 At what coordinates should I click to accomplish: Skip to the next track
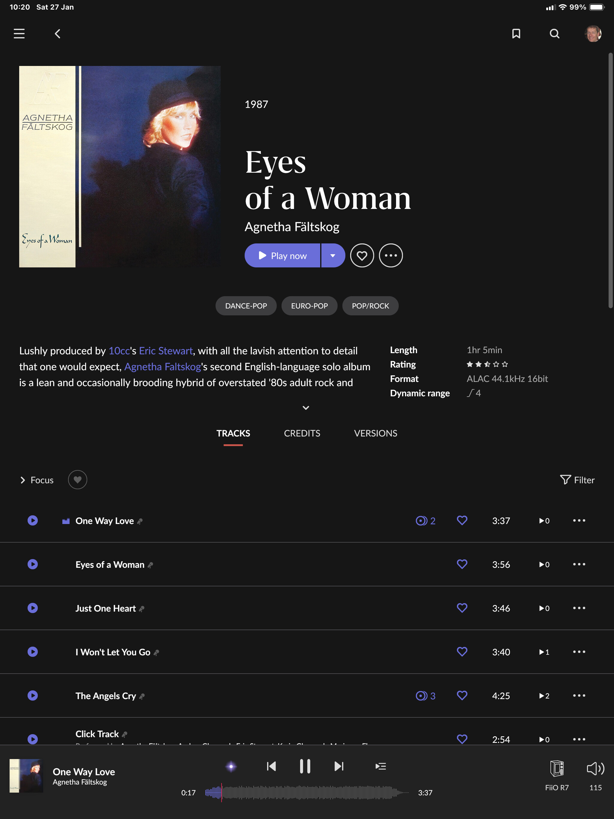[x=339, y=767]
